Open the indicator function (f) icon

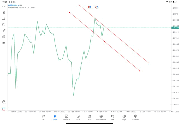tap(4, 31)
